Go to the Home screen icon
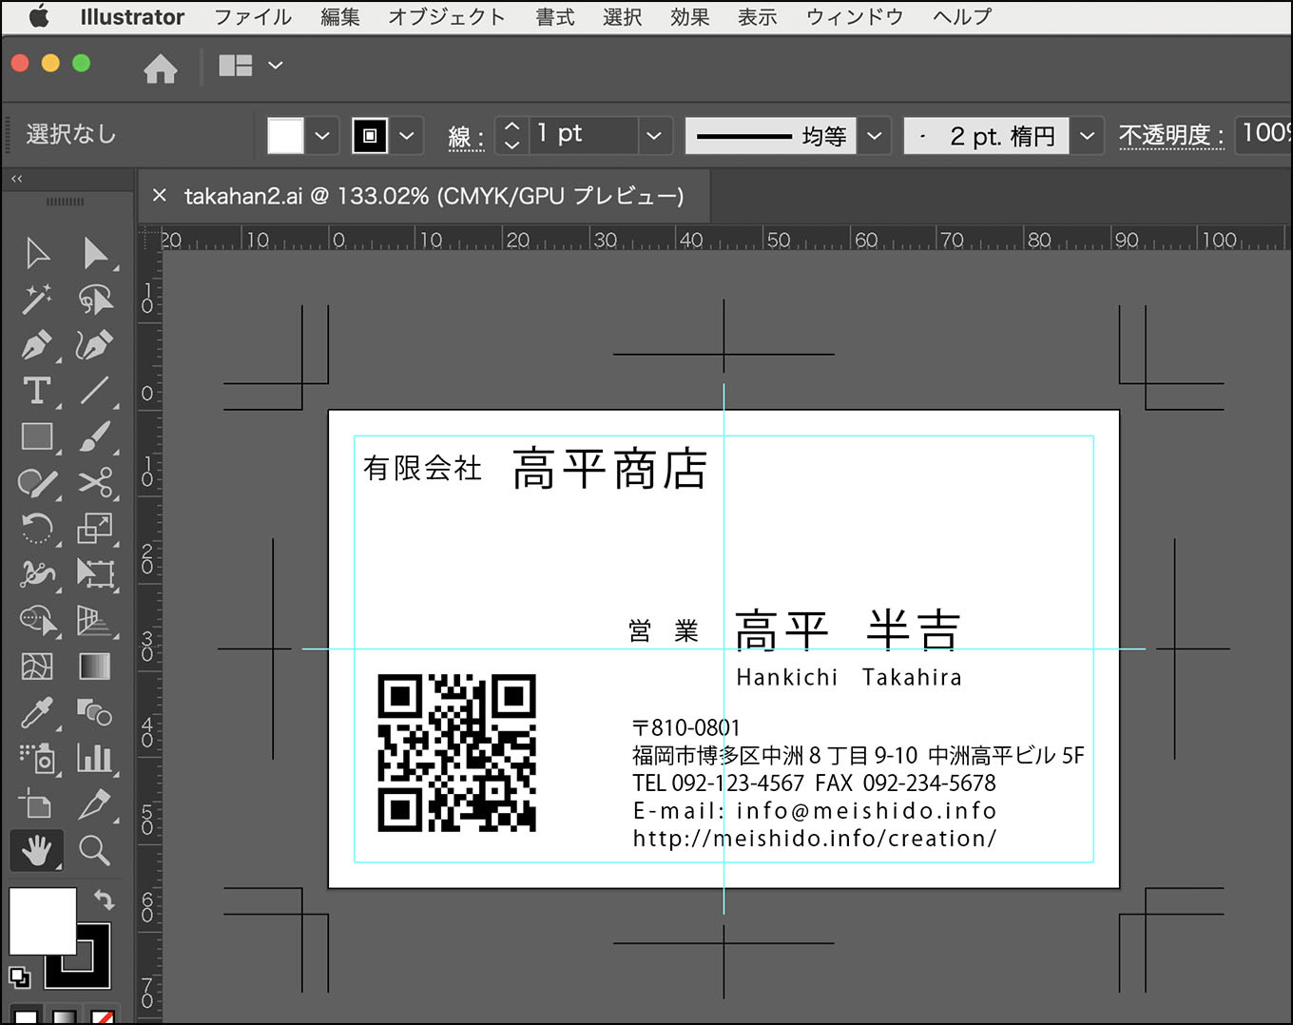The image size is (1293, 1025). pos(160,68)
